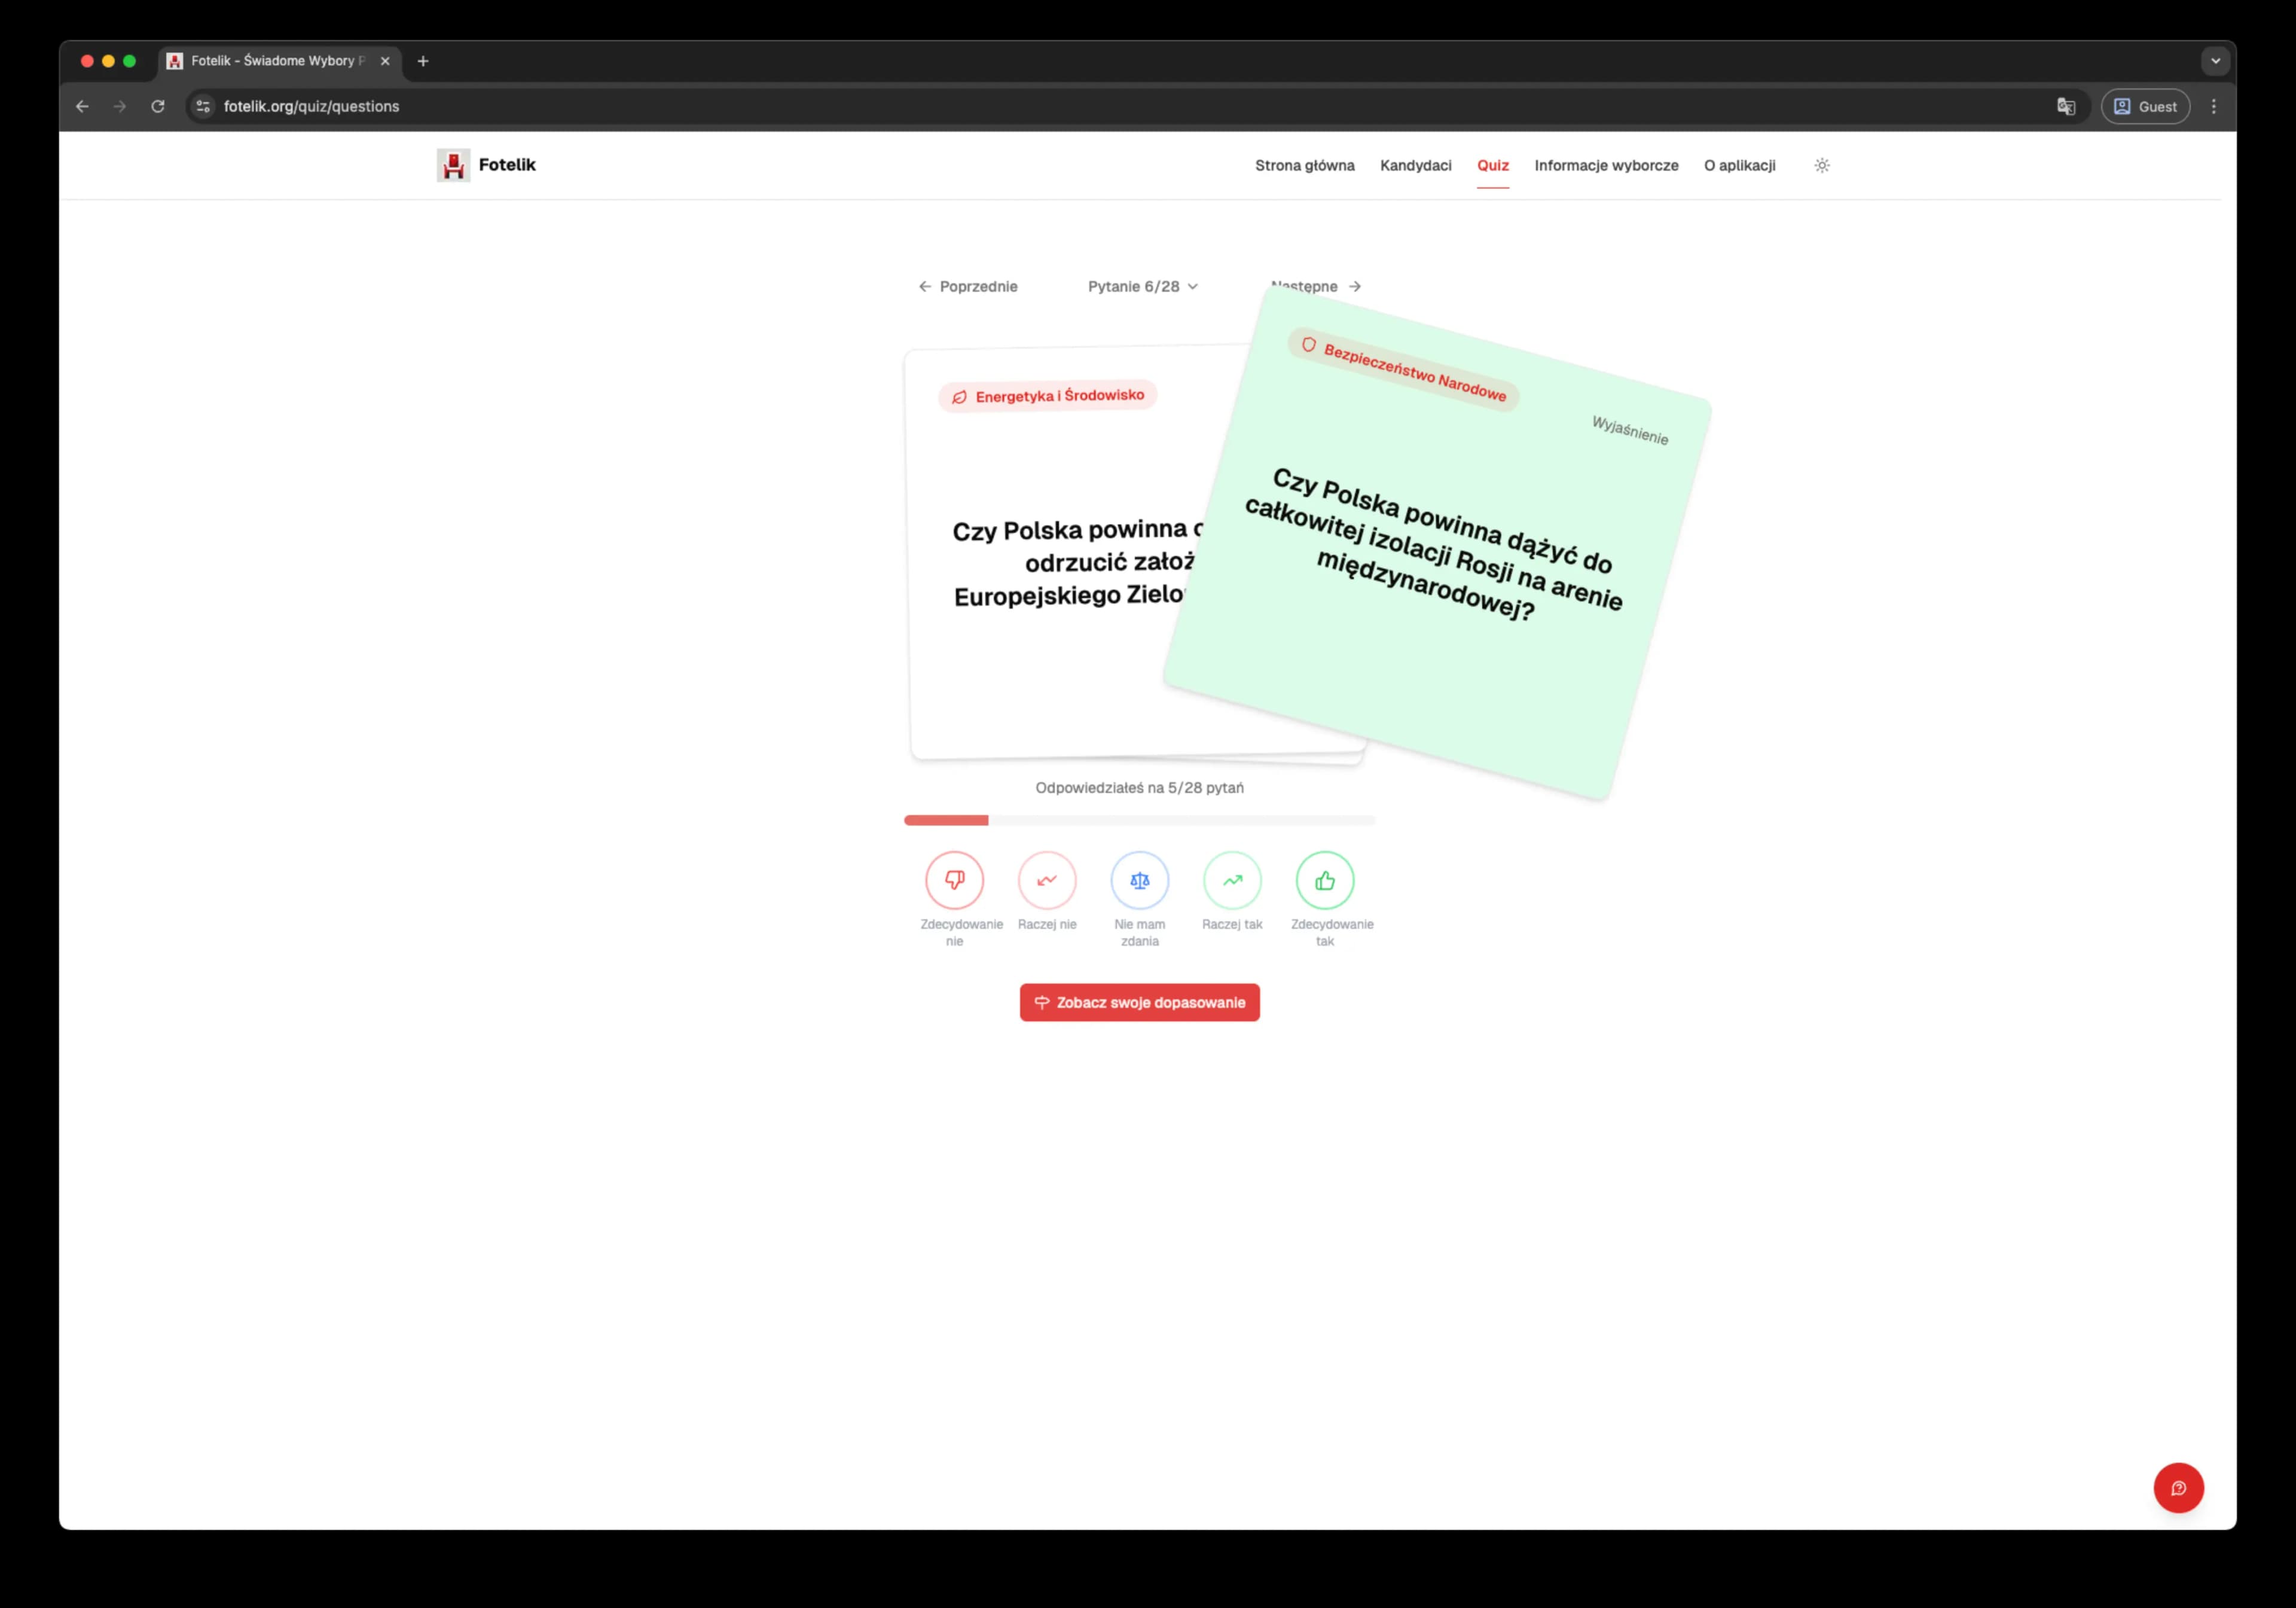Viewport: 2296px width, 1608px height.
Task: Click 'Zobacz swoje dopasowanie' button
Action: tap(1139, 1002)
